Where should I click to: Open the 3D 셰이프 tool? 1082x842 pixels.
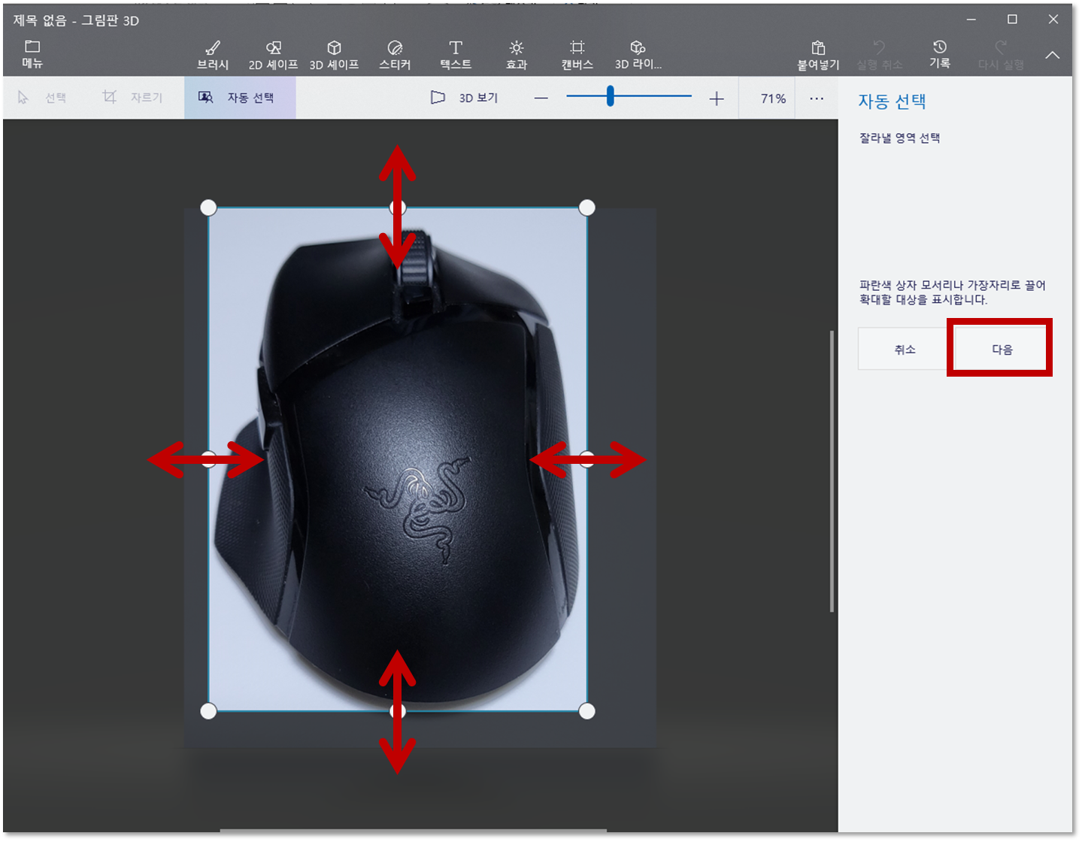coord(335,56)
